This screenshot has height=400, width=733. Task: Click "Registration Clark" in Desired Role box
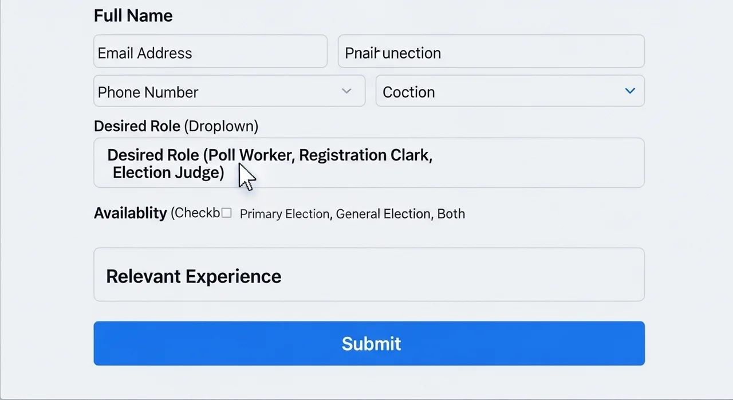[x=364, y=155]
